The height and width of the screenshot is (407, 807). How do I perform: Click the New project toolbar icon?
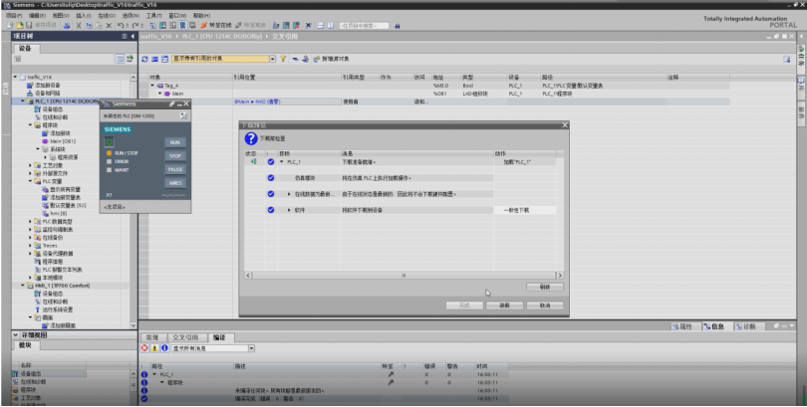tap(10, 25)
